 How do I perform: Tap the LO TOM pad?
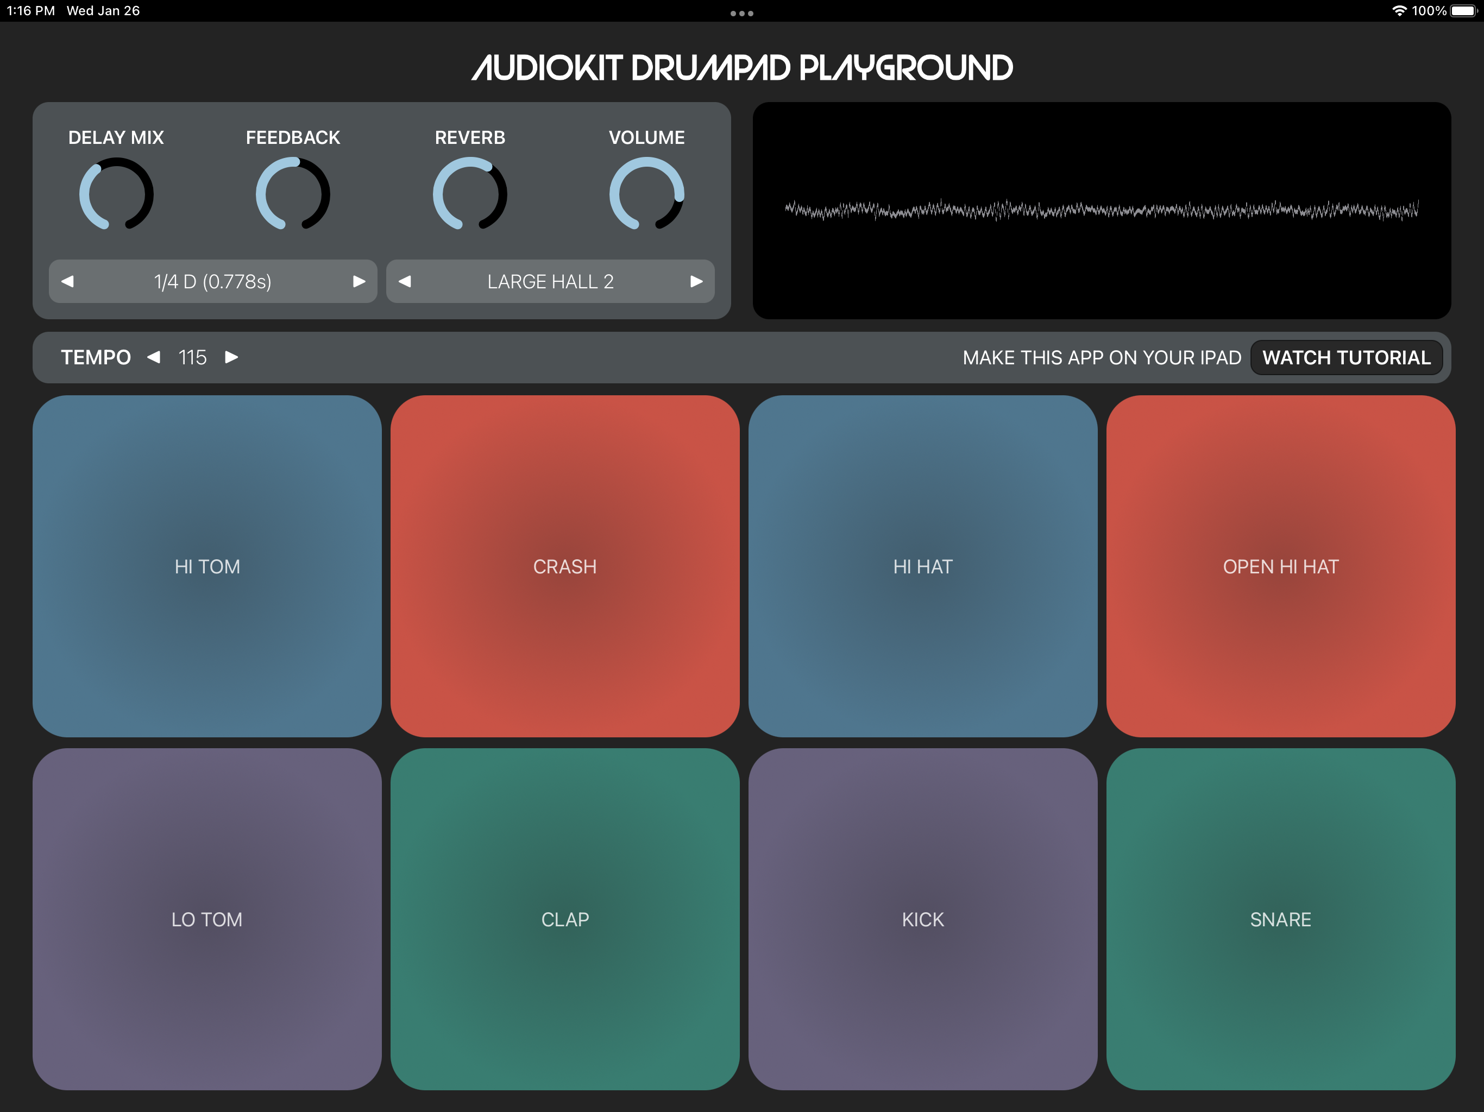206,919
